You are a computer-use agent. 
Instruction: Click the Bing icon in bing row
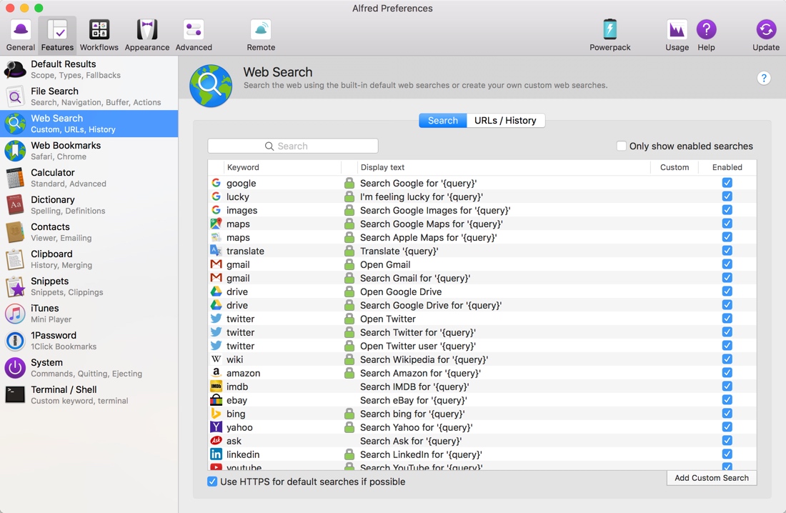pos(216,413)
